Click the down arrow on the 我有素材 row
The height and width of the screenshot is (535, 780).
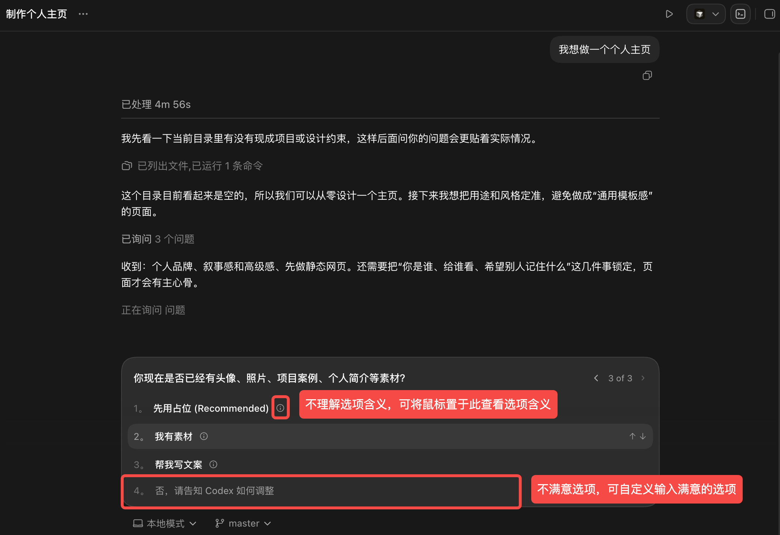(x=643, y=436)
